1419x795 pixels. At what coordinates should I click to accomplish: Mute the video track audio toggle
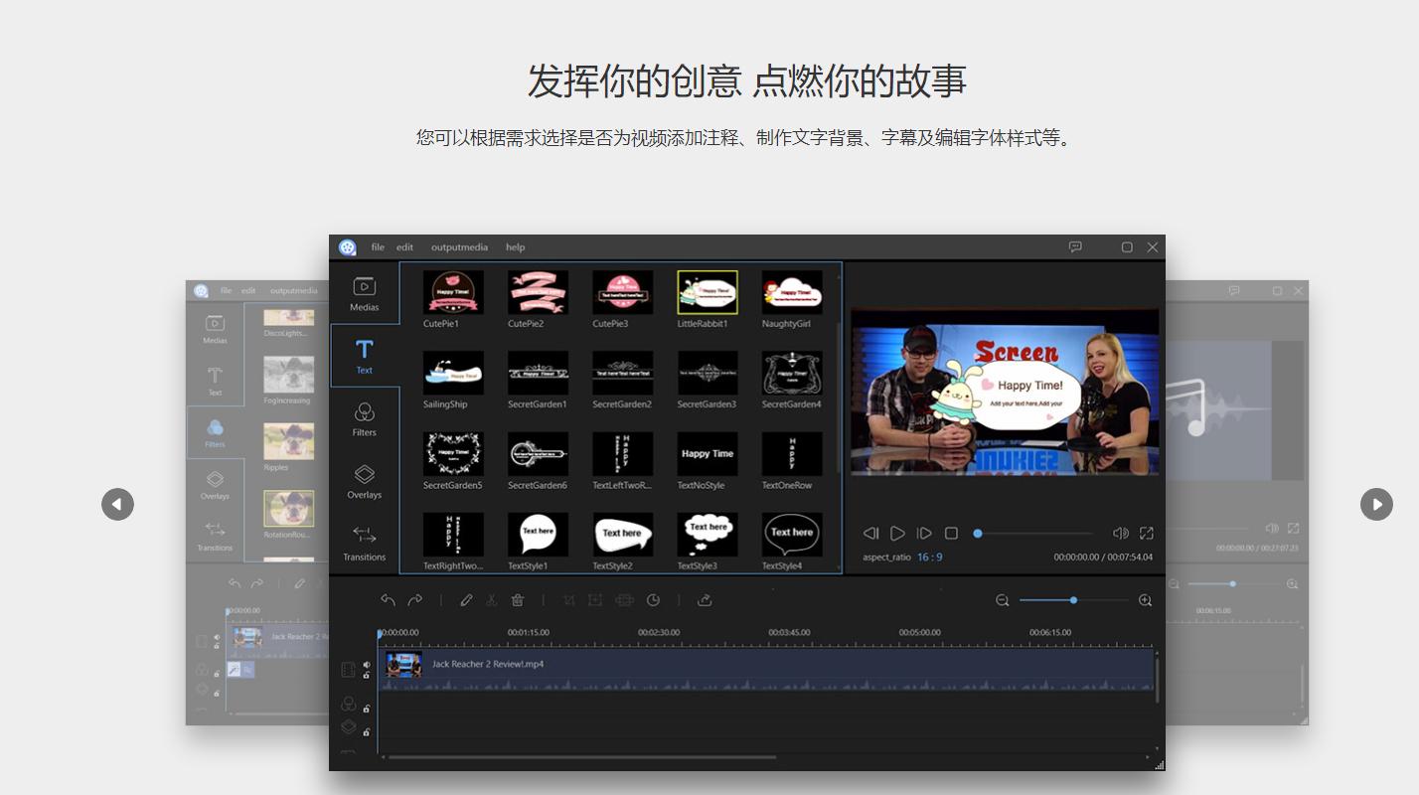(367, 665)
